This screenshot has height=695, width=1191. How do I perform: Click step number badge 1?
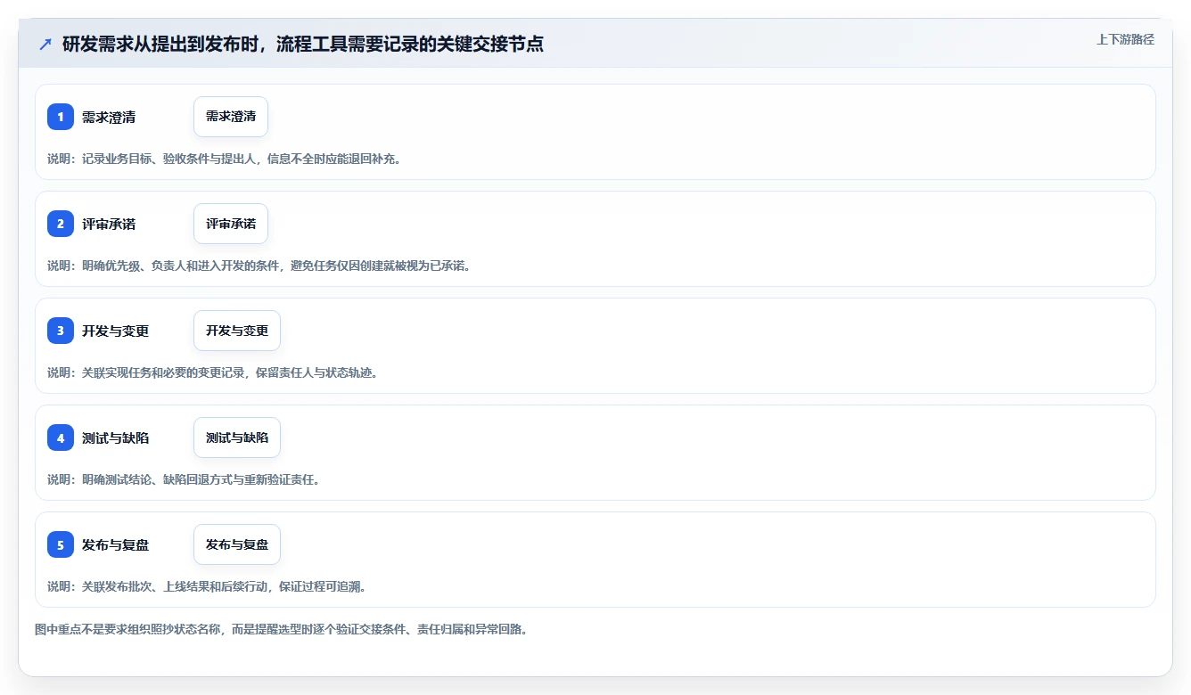click(x=61, y=117)
